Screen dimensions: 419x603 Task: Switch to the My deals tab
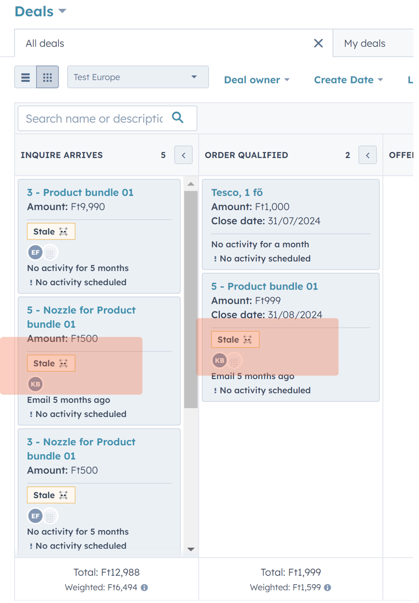[x=365, y=44]
